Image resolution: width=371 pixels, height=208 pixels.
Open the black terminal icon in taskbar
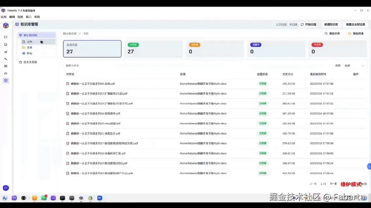pos(63,198)
